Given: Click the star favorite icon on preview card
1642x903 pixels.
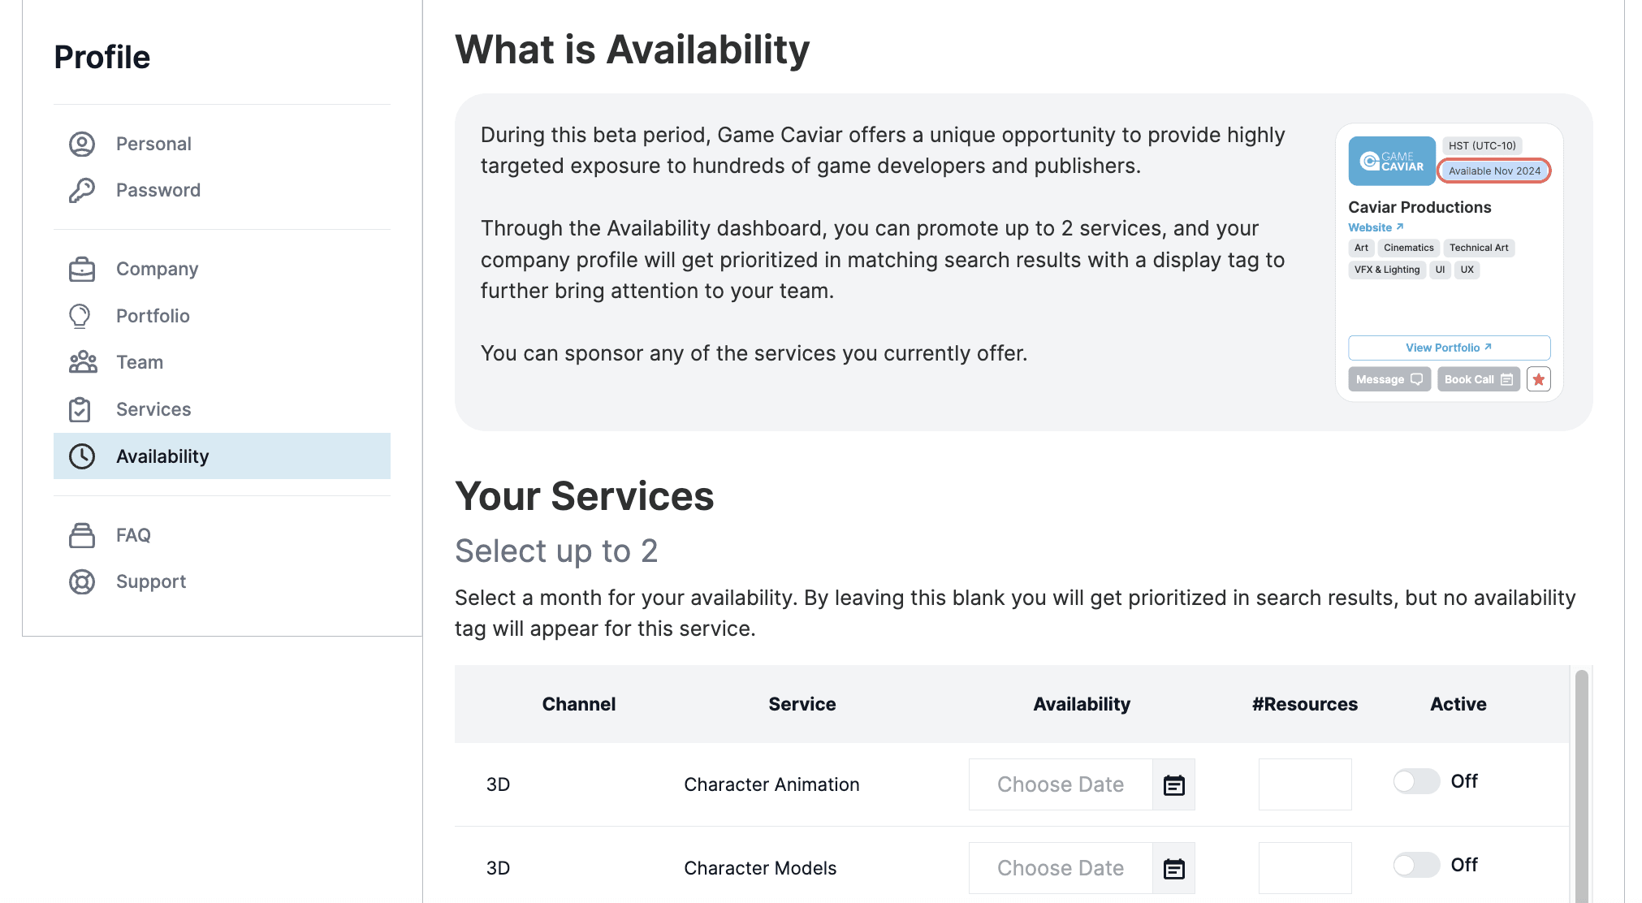Looking at the screenshot, I should pyautogui.click(x=1538, y=379).
